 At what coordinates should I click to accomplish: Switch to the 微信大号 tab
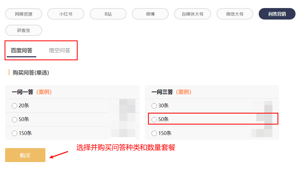[235, 14]
